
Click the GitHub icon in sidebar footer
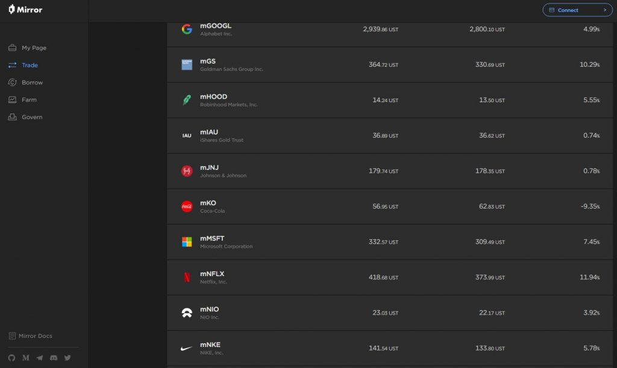coord(11,358)
